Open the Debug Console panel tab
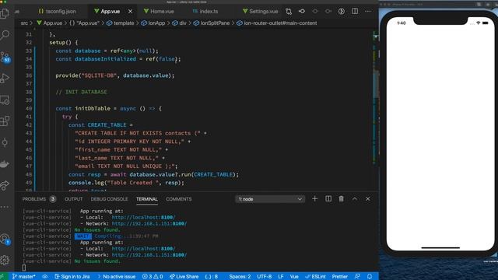Screen dimensions: 498x280 109,199
